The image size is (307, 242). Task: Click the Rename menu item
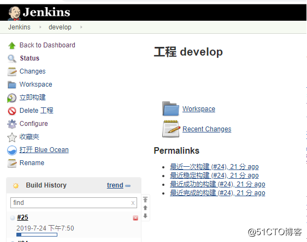tap(32, 163)
